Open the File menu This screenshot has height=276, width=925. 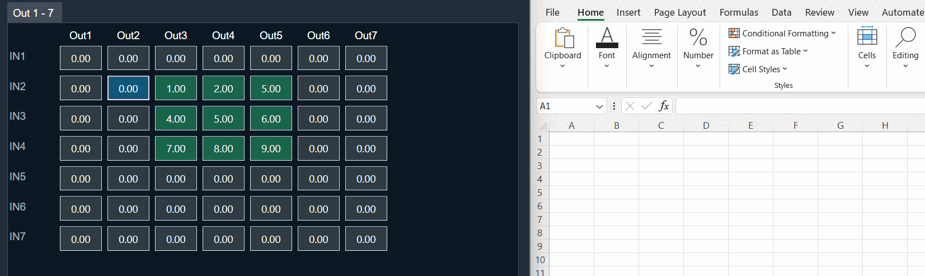click(x=552, y=12)
